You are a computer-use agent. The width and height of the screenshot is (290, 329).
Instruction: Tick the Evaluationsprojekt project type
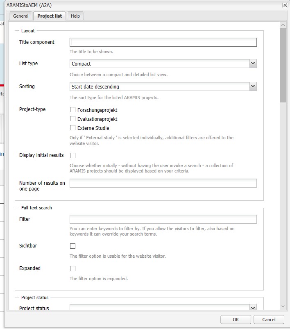[73, 119]
